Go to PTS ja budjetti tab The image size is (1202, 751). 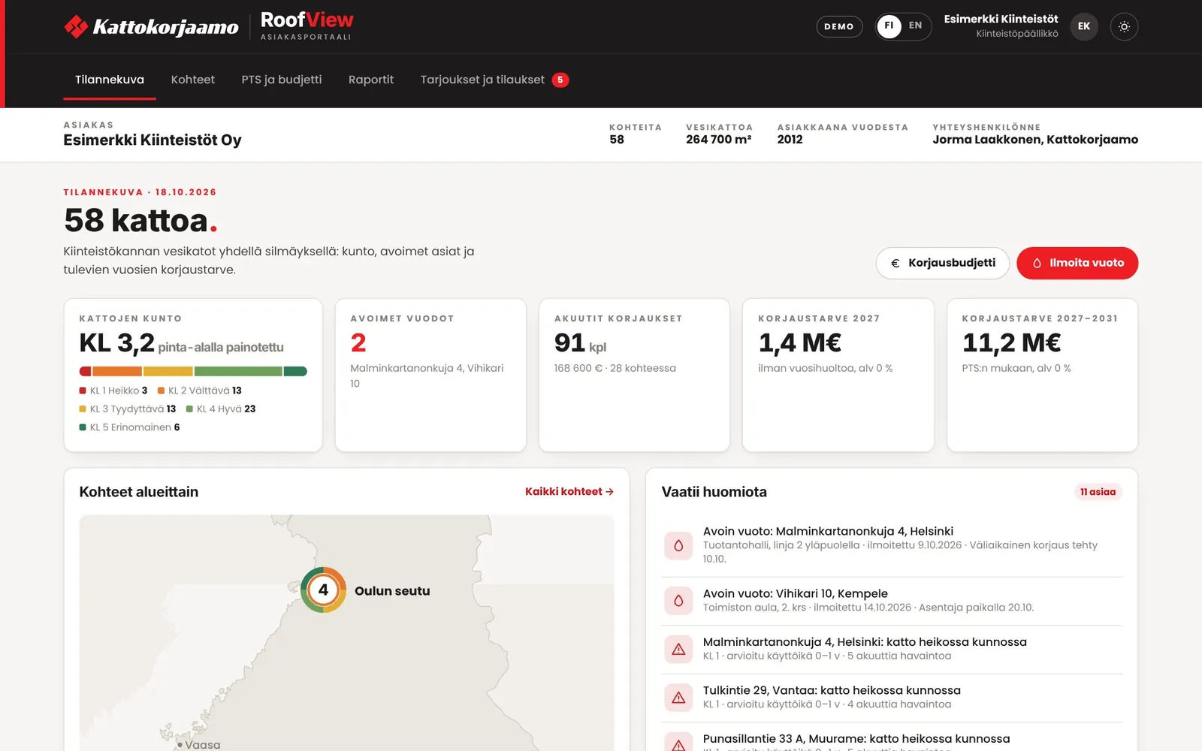(282, 80)
